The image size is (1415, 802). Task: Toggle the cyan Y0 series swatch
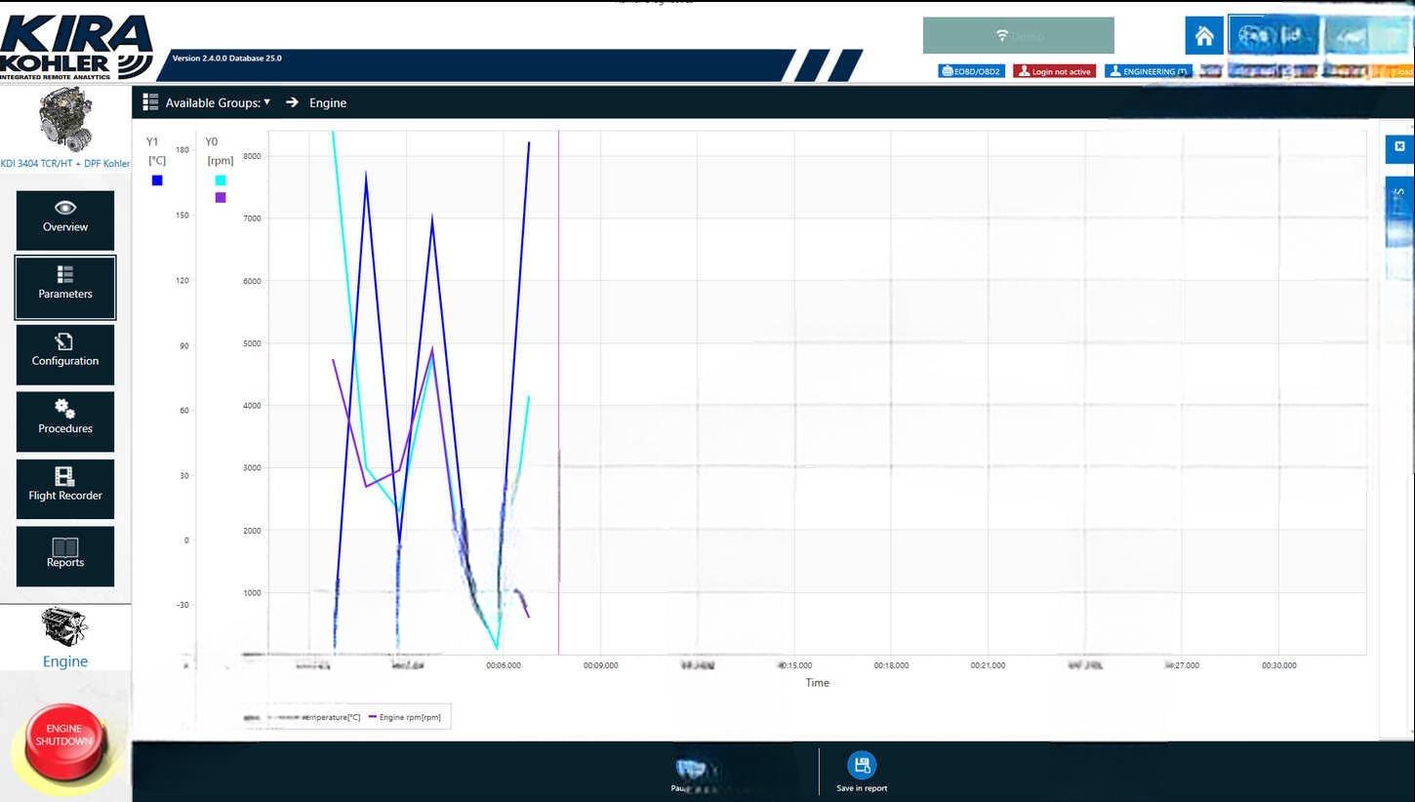(221, 180)
